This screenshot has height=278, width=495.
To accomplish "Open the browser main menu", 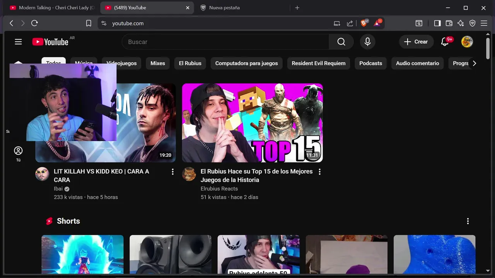I will click(x=484, y=23).
